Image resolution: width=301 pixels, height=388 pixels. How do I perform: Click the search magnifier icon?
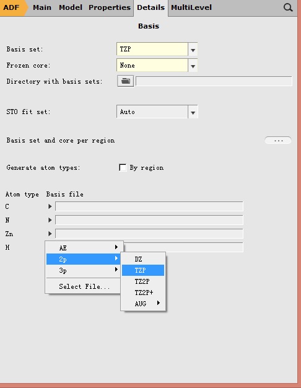point(288,7)
